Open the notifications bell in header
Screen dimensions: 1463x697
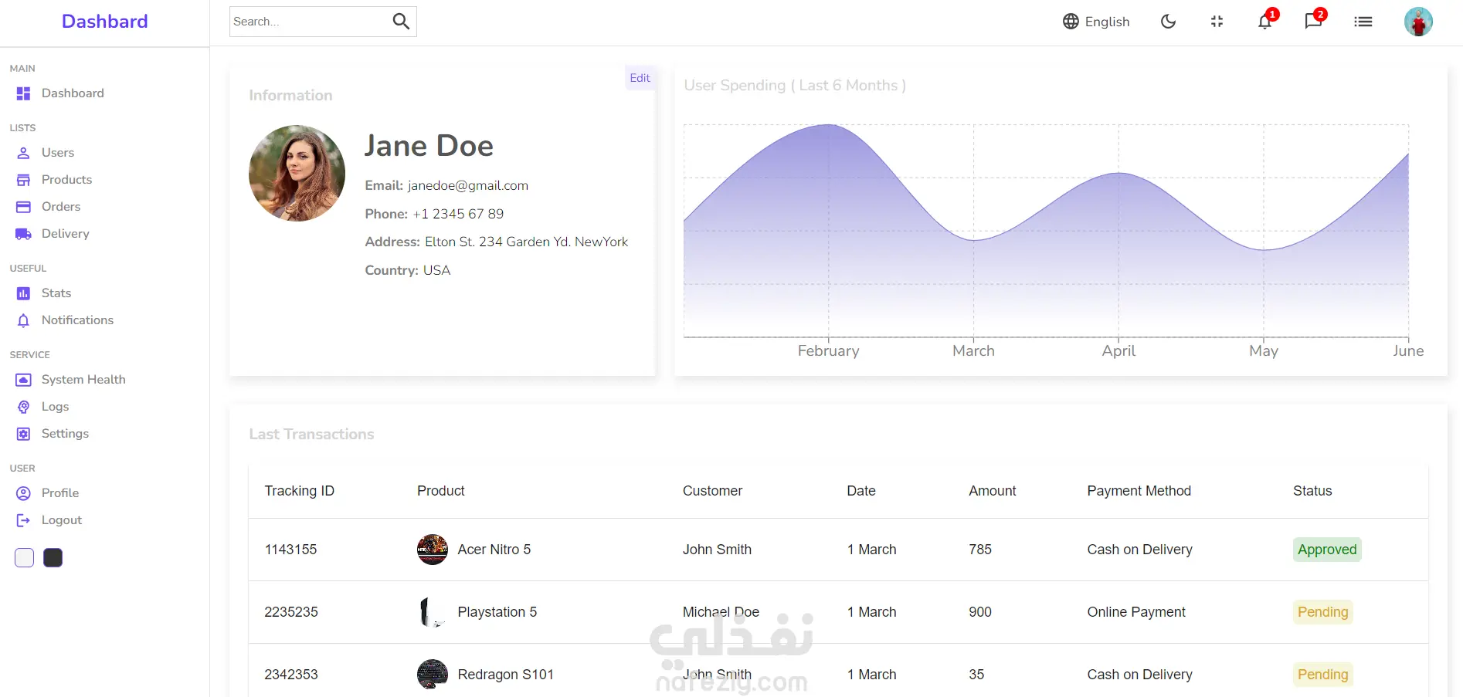(1265, 22)
